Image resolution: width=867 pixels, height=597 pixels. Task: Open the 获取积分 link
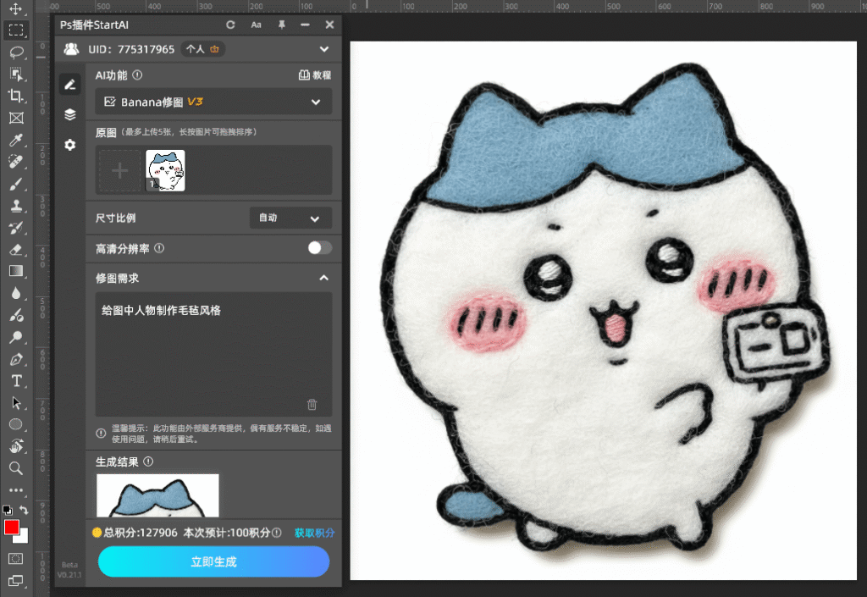coord(314,533)
